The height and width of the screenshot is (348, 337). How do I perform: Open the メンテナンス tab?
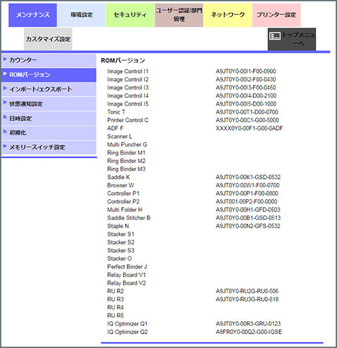(33, 15)
